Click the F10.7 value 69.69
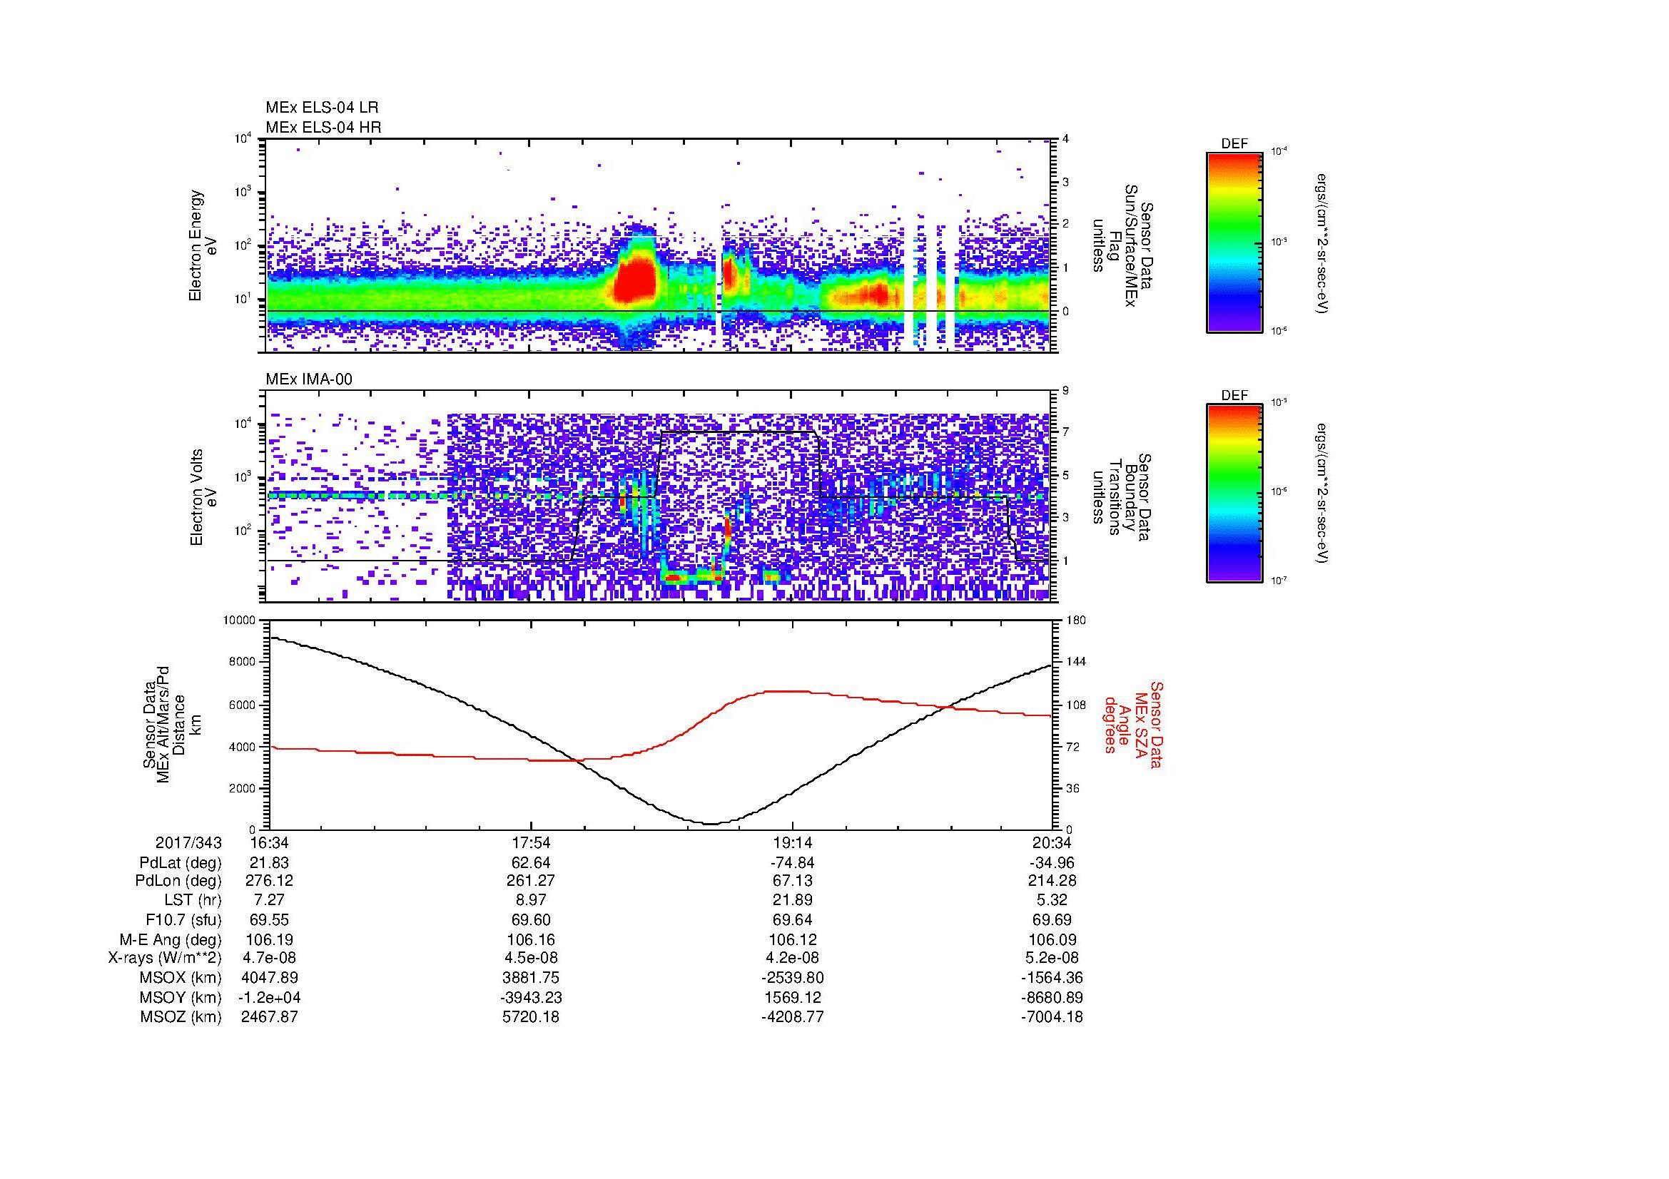This screenshot has width=1669, height=1179. (1052, 919)
